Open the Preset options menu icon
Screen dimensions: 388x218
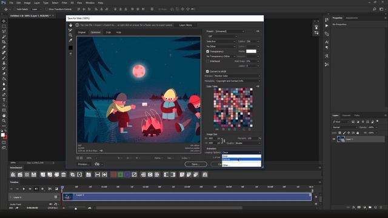258,31
